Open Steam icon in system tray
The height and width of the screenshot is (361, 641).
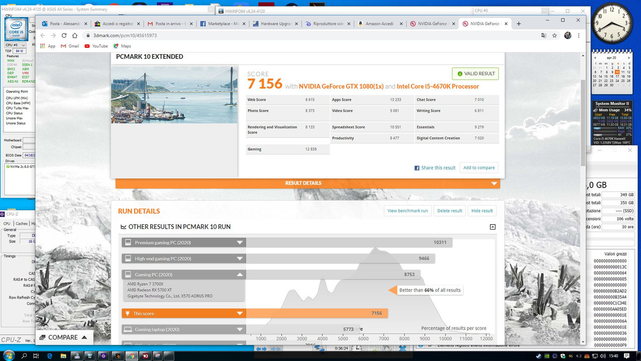[x=539, y=356]
